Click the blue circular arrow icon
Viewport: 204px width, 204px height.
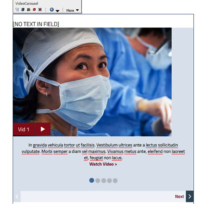pos(52,9)
